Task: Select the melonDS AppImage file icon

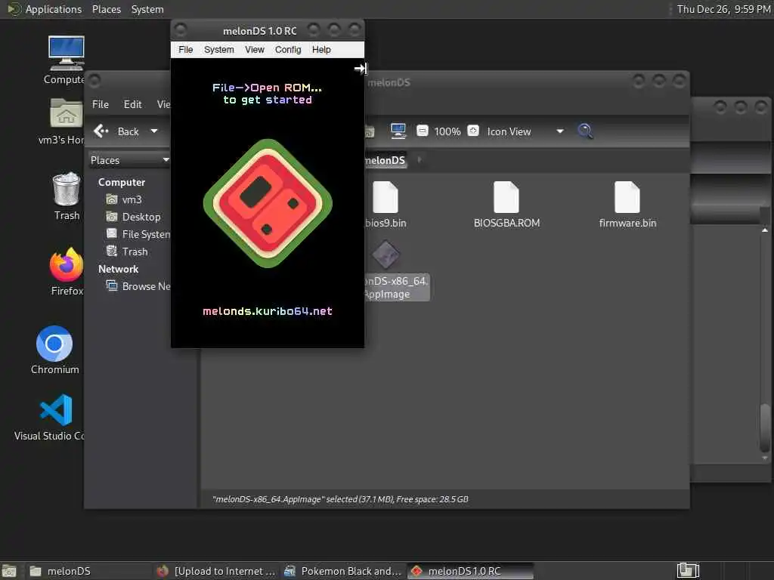Action: (385, 255)
